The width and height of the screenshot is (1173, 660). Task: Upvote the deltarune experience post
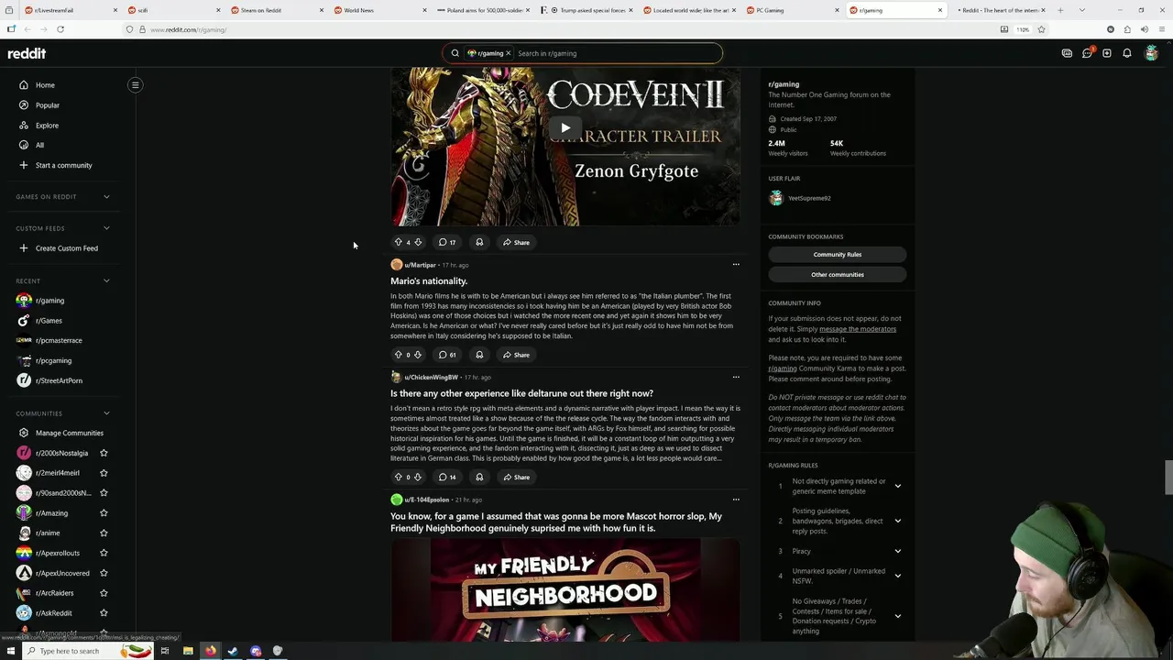[398, 477]
